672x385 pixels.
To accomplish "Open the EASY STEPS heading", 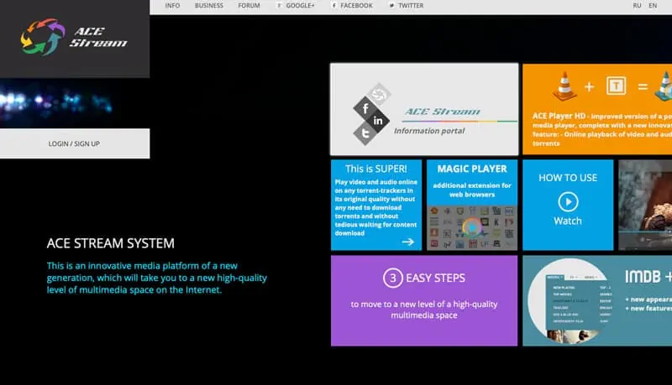I will (x=435, y=278).
